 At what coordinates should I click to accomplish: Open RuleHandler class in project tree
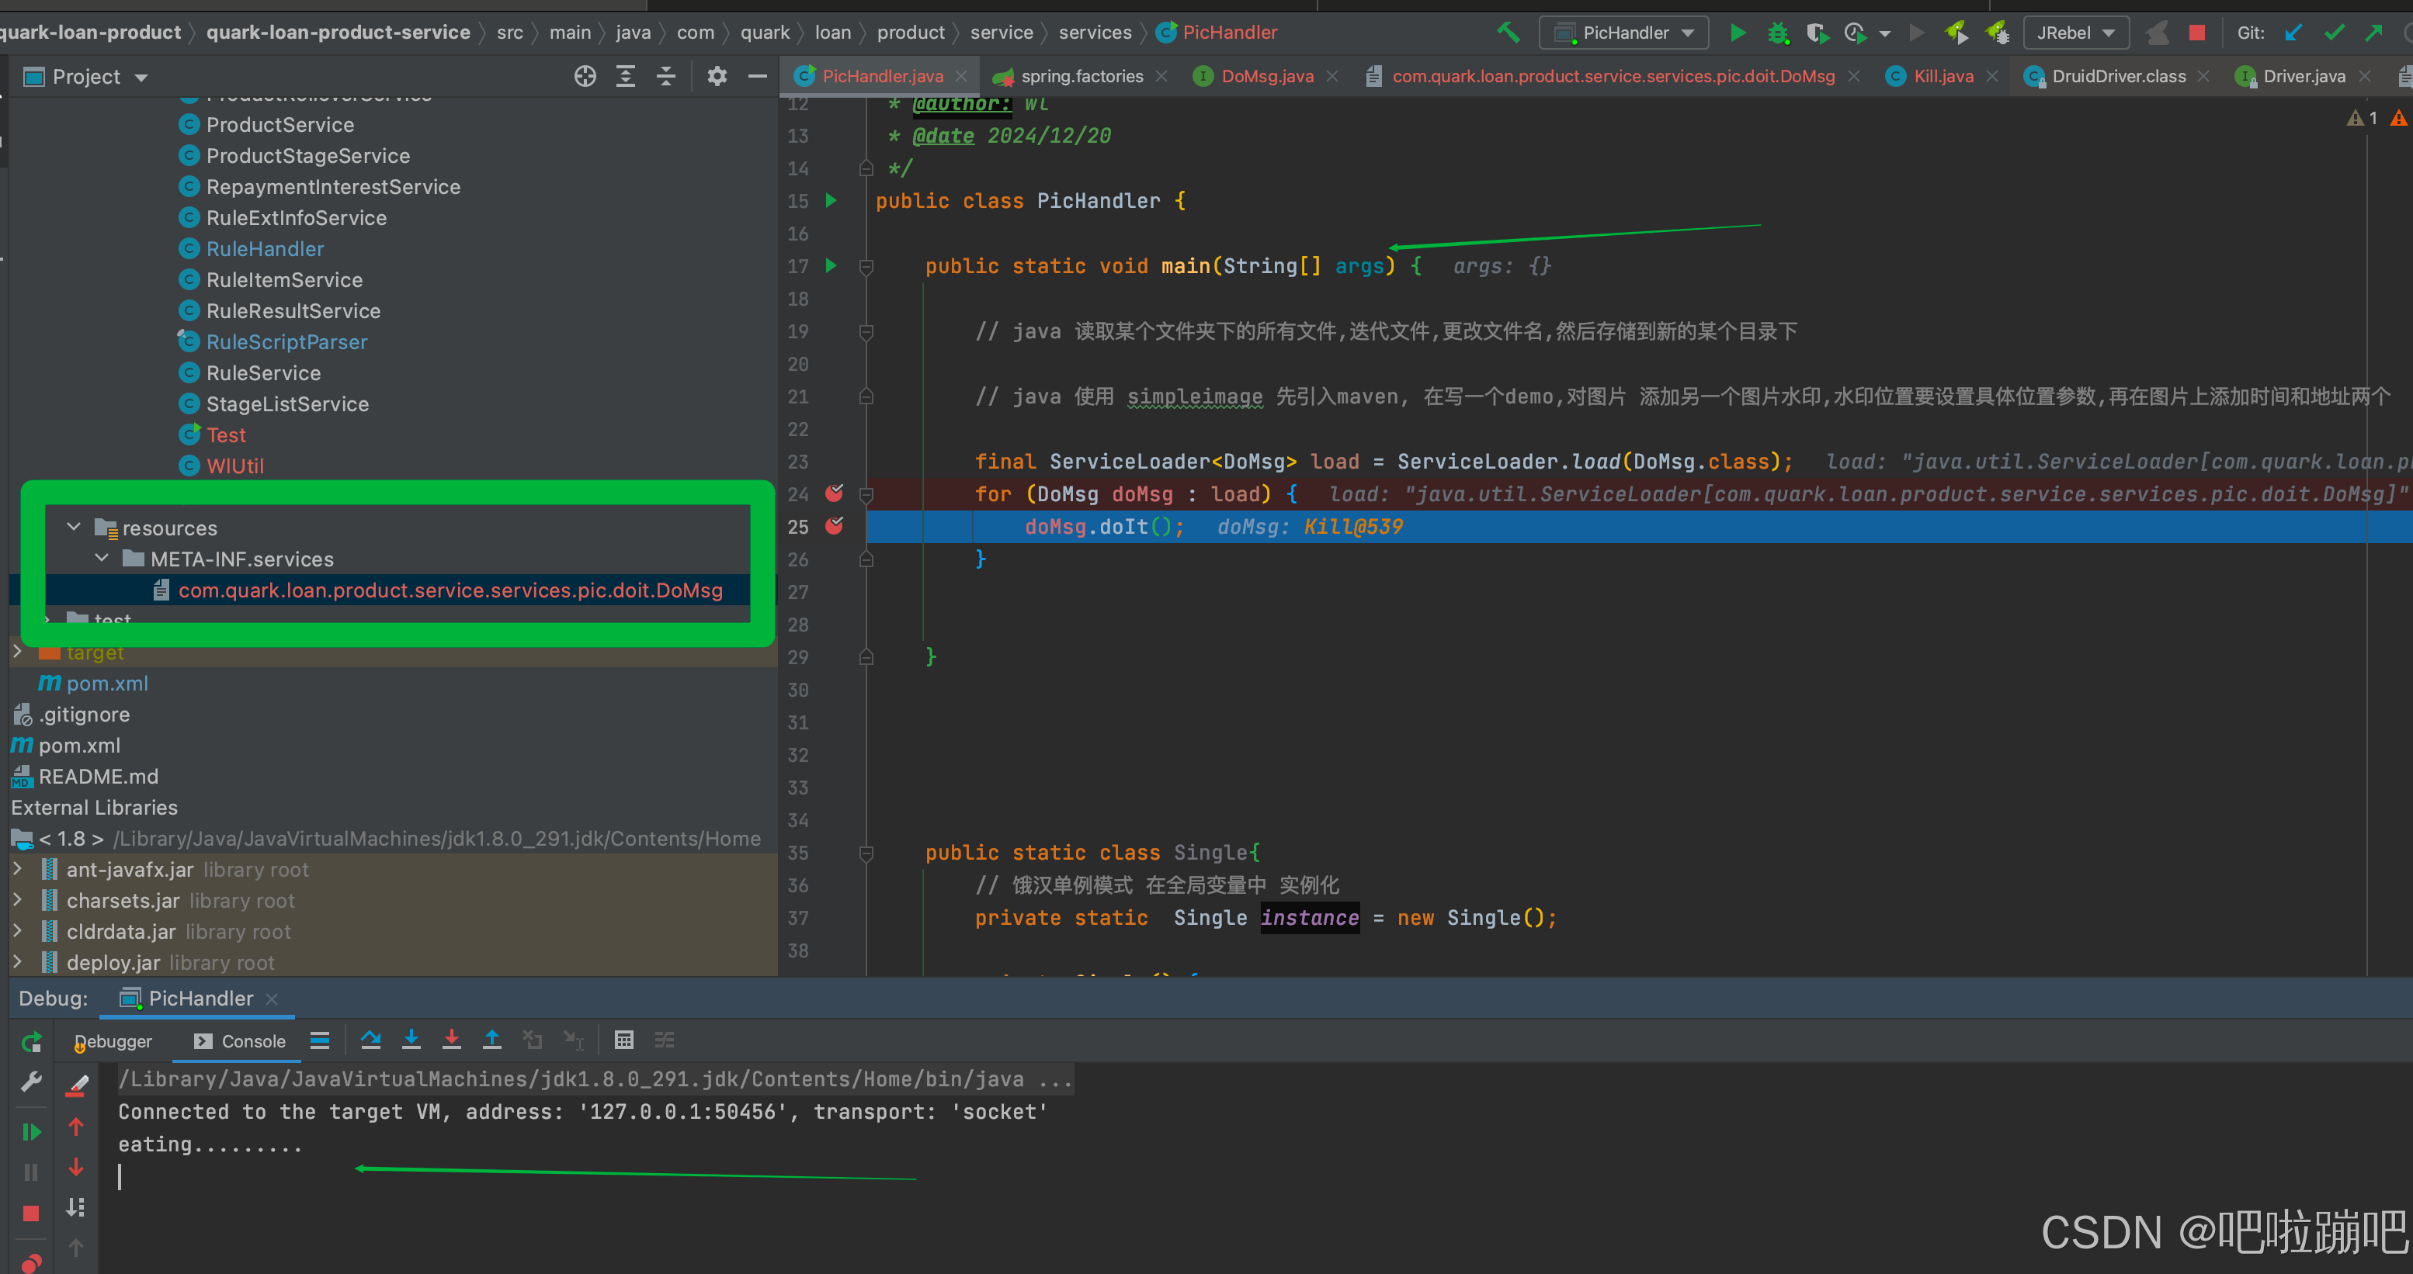(x=264, y=249)
